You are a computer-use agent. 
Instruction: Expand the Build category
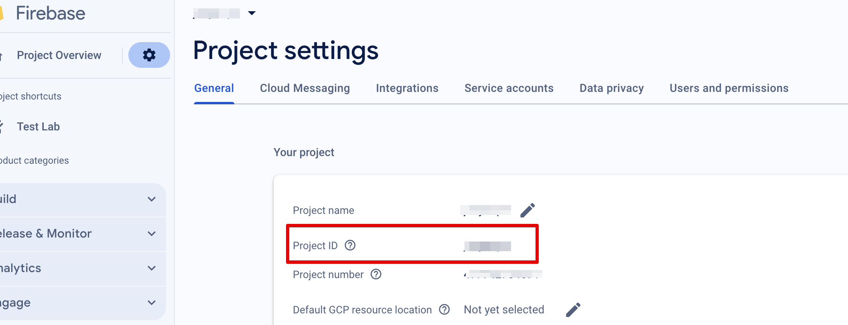click(151, 199)
